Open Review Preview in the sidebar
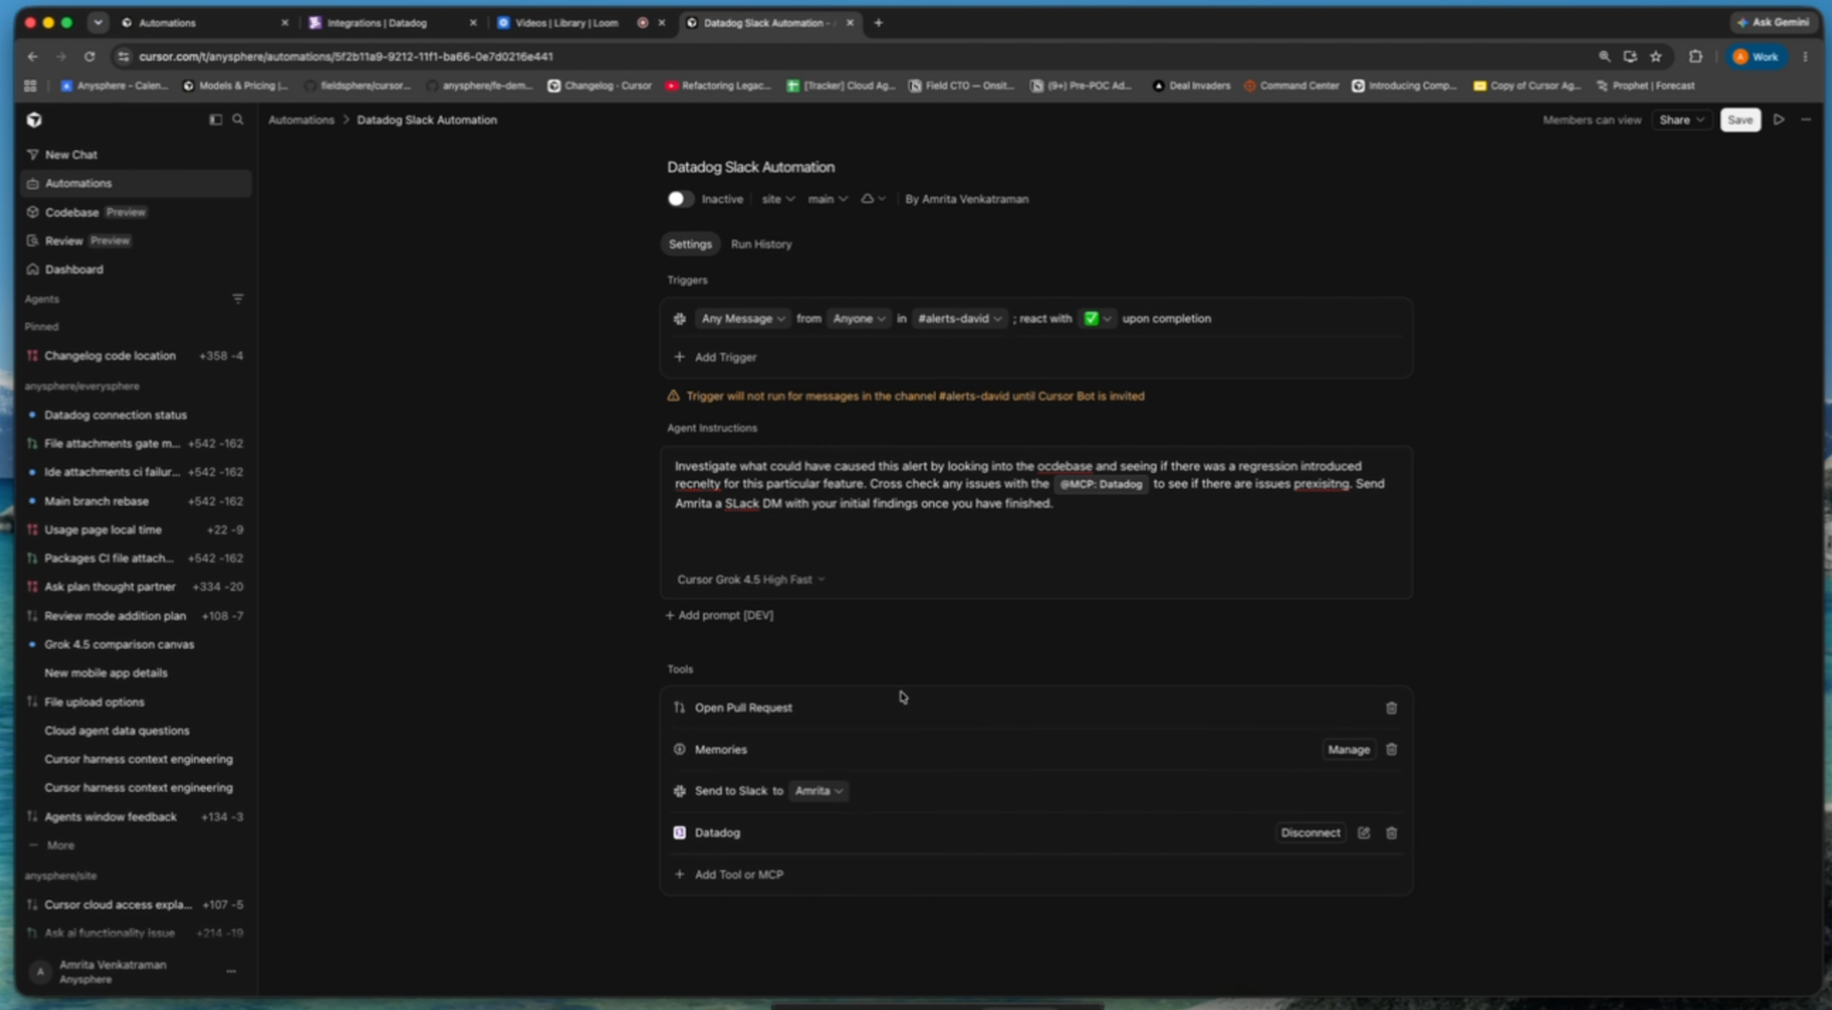Screen dimensions: 1832x1010 pos(136,240)
